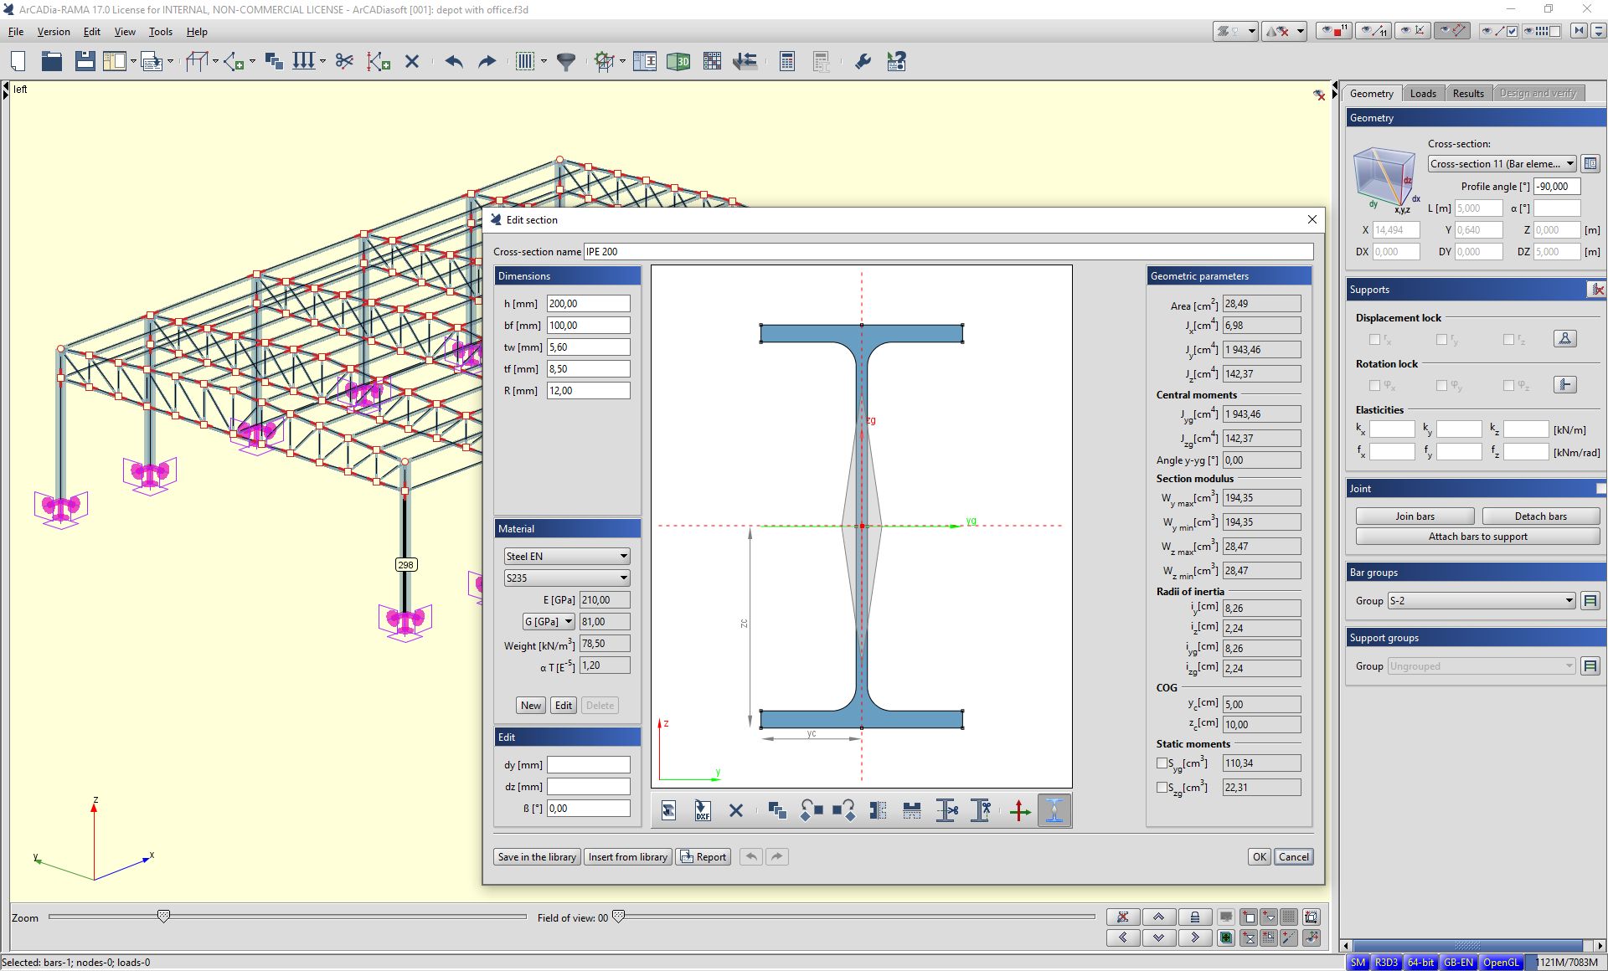The image size is (1608, 971).
Task: Click the scissors cut icon in main toolbar
Action: (344, 61)
